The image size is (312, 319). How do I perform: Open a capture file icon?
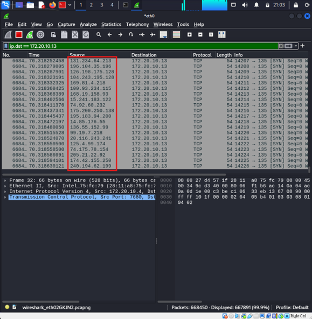[53, 35]
